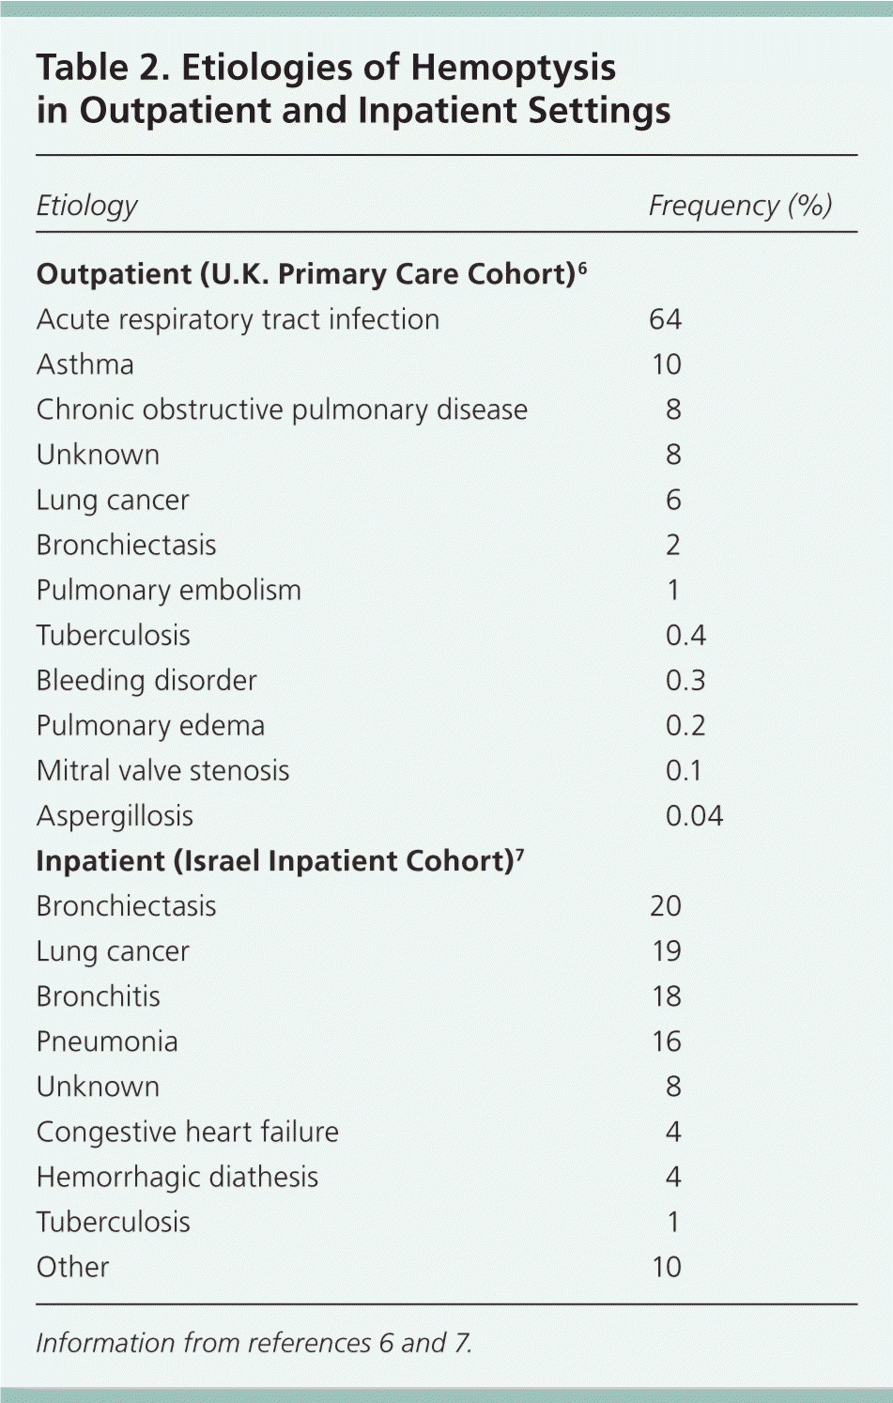The image size is (893, 1403).
Task: Click superscript reference 7 after Inpatient heading
Action: [519, 856]
